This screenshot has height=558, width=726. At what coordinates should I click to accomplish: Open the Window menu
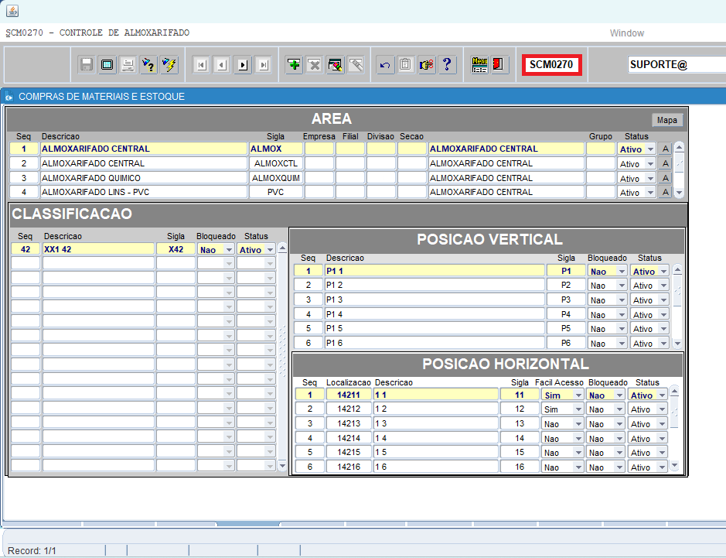click(x=626, y=33)
